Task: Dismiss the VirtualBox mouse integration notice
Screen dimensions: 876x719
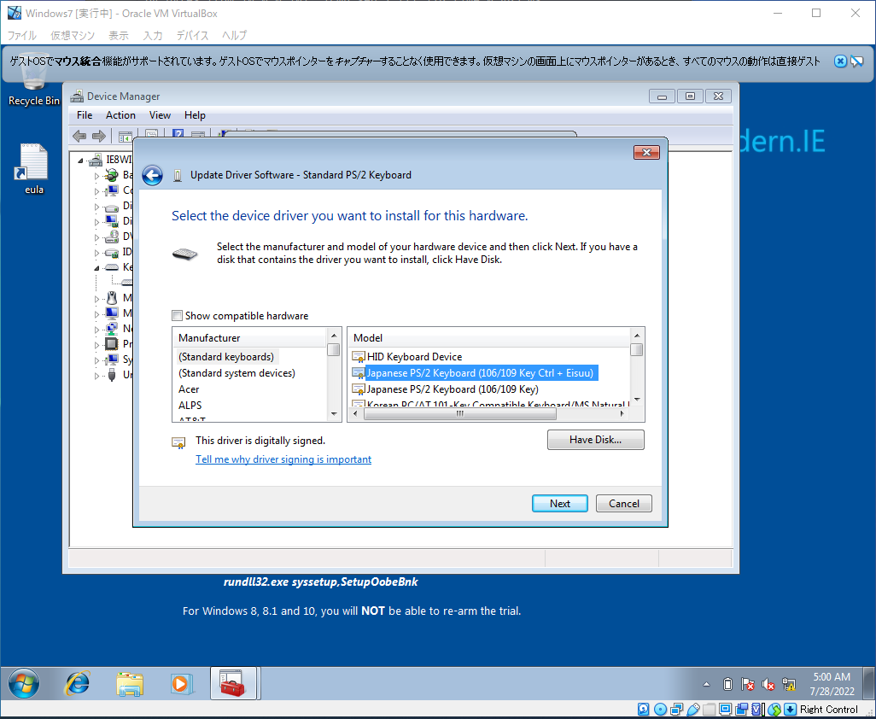Action: click(839, 61)
